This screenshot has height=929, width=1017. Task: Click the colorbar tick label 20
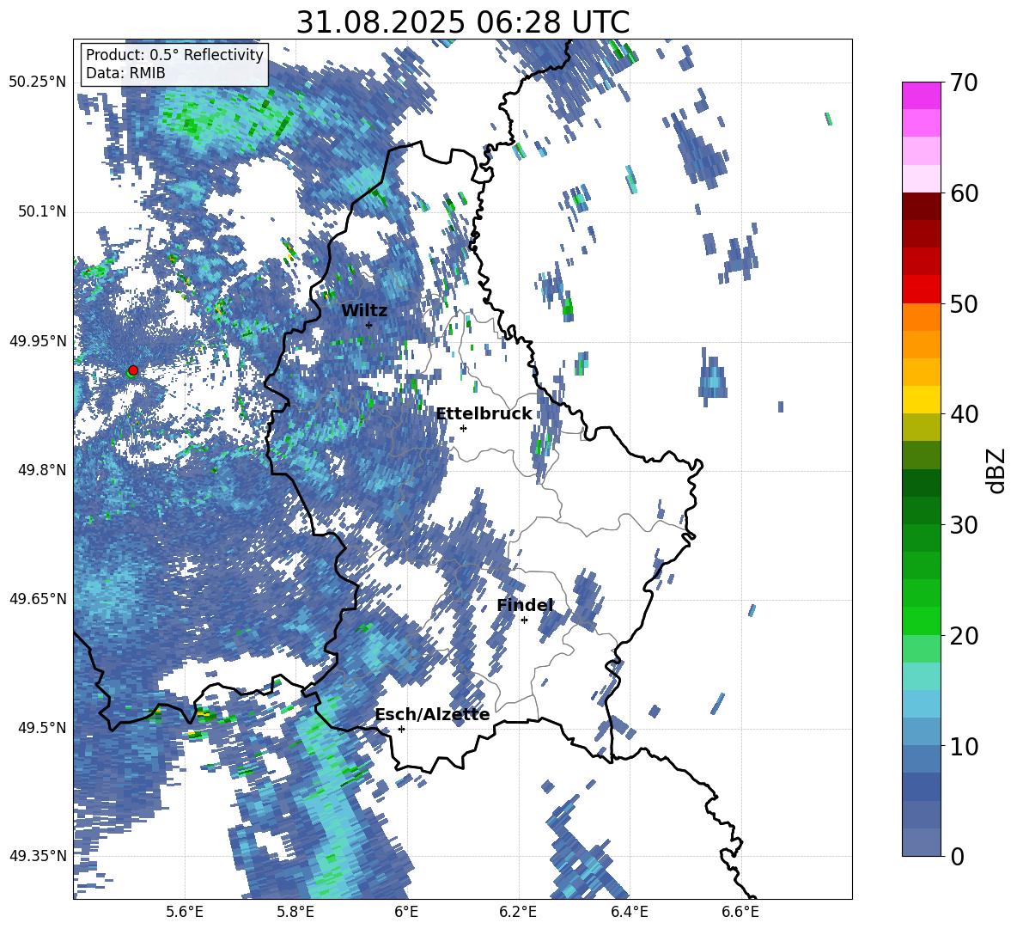point(964,636)
